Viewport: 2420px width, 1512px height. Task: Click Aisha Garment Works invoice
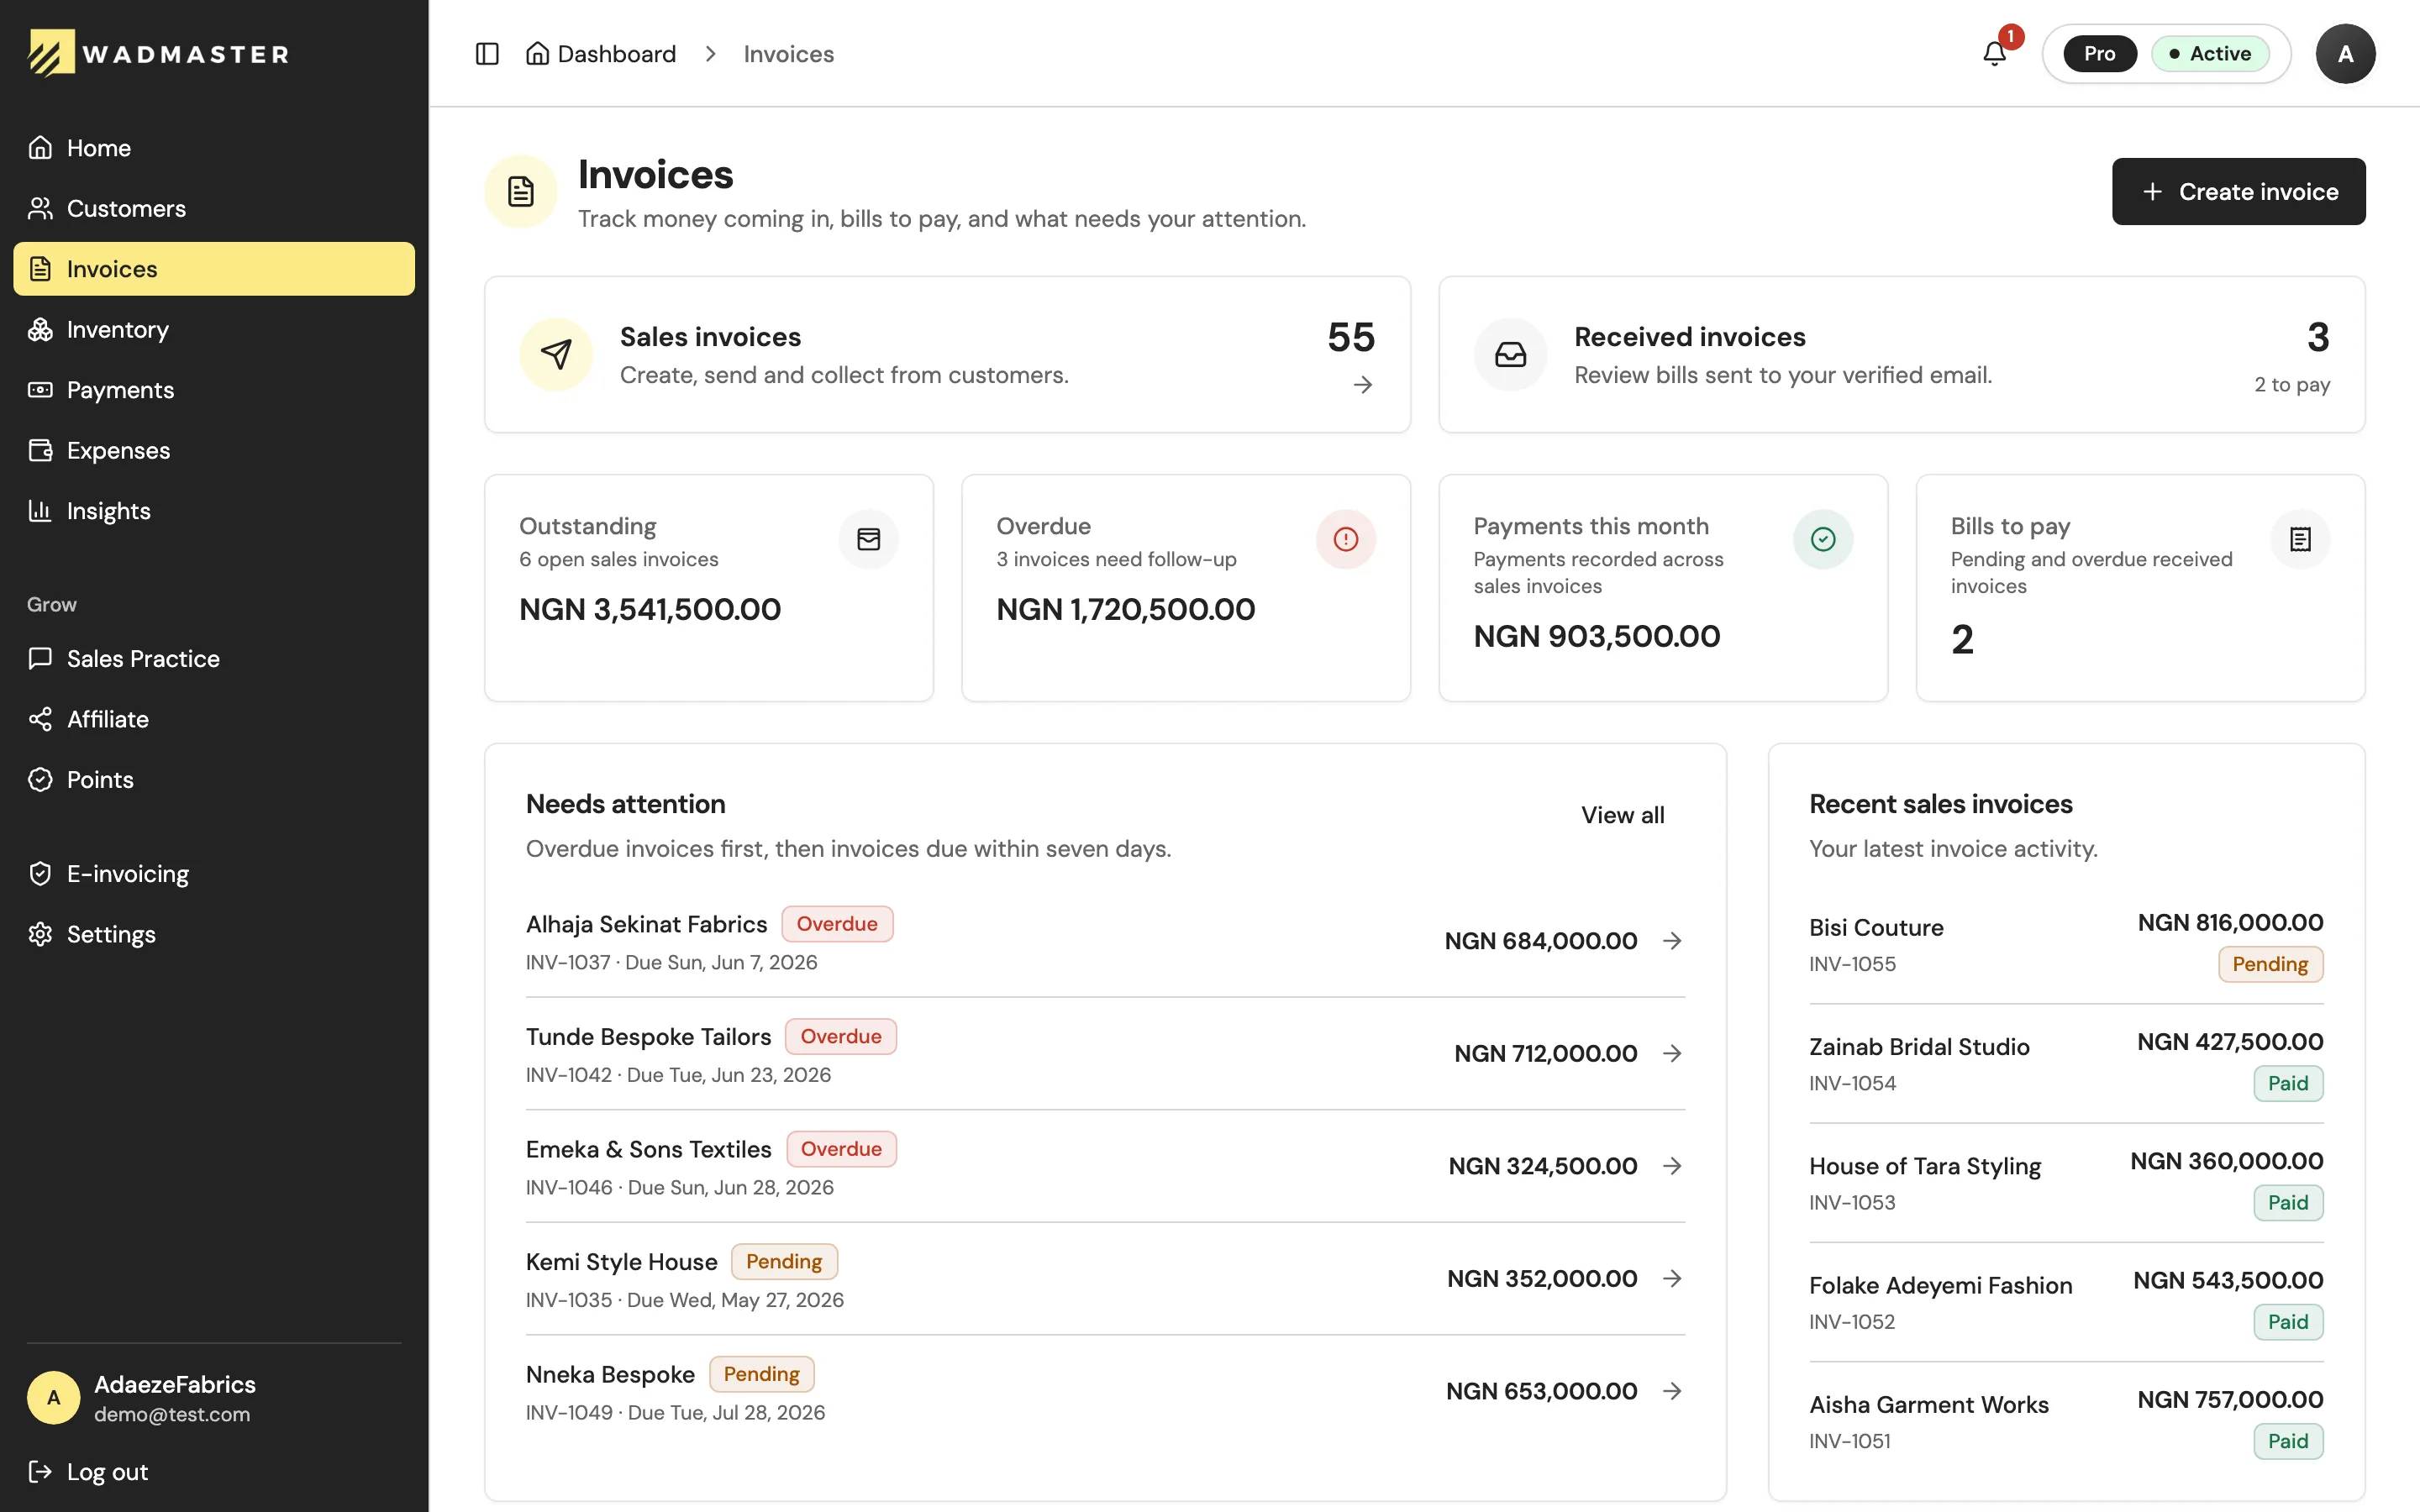point(2066,1421)
